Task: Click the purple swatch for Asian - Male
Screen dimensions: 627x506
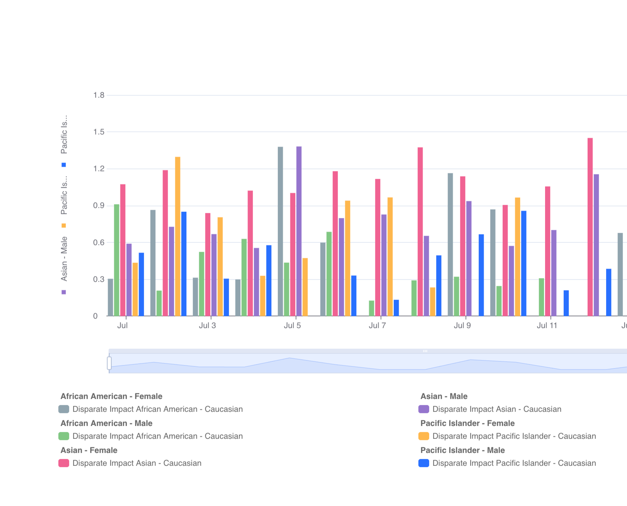Action: click(424, 409)
